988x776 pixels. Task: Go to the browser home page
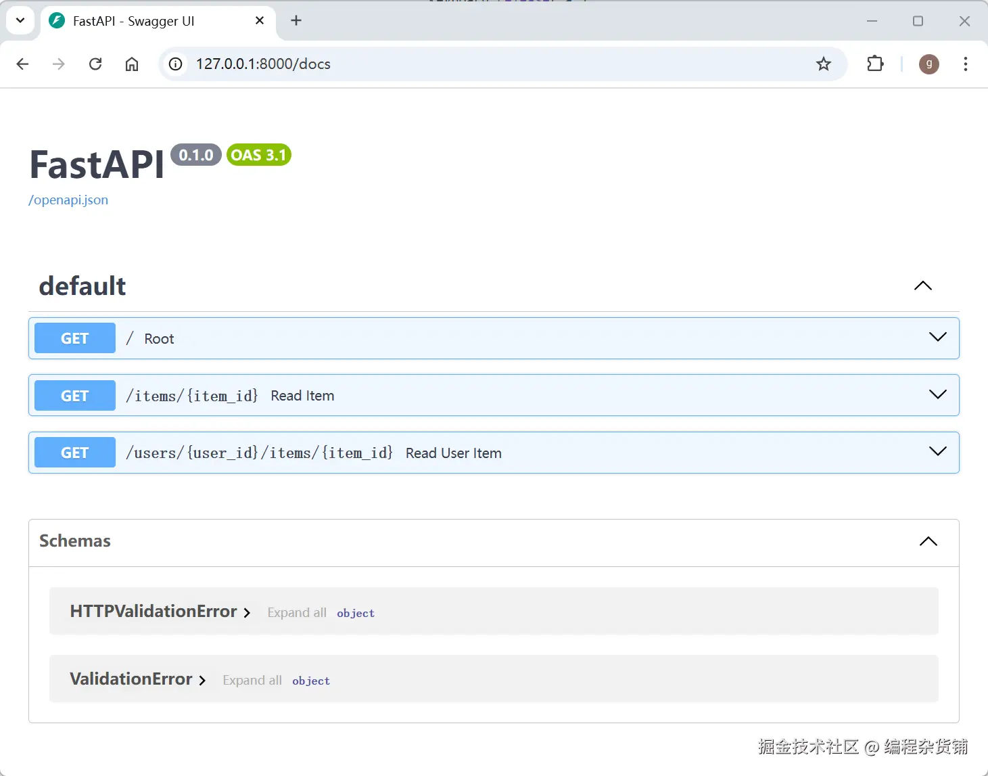[132, 64]
